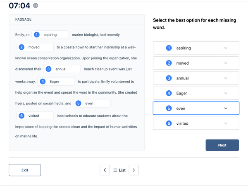This screenshot has height=186, width=248.
Task: Click number 6 badge beside visited in passage
Action: [21, 116]
